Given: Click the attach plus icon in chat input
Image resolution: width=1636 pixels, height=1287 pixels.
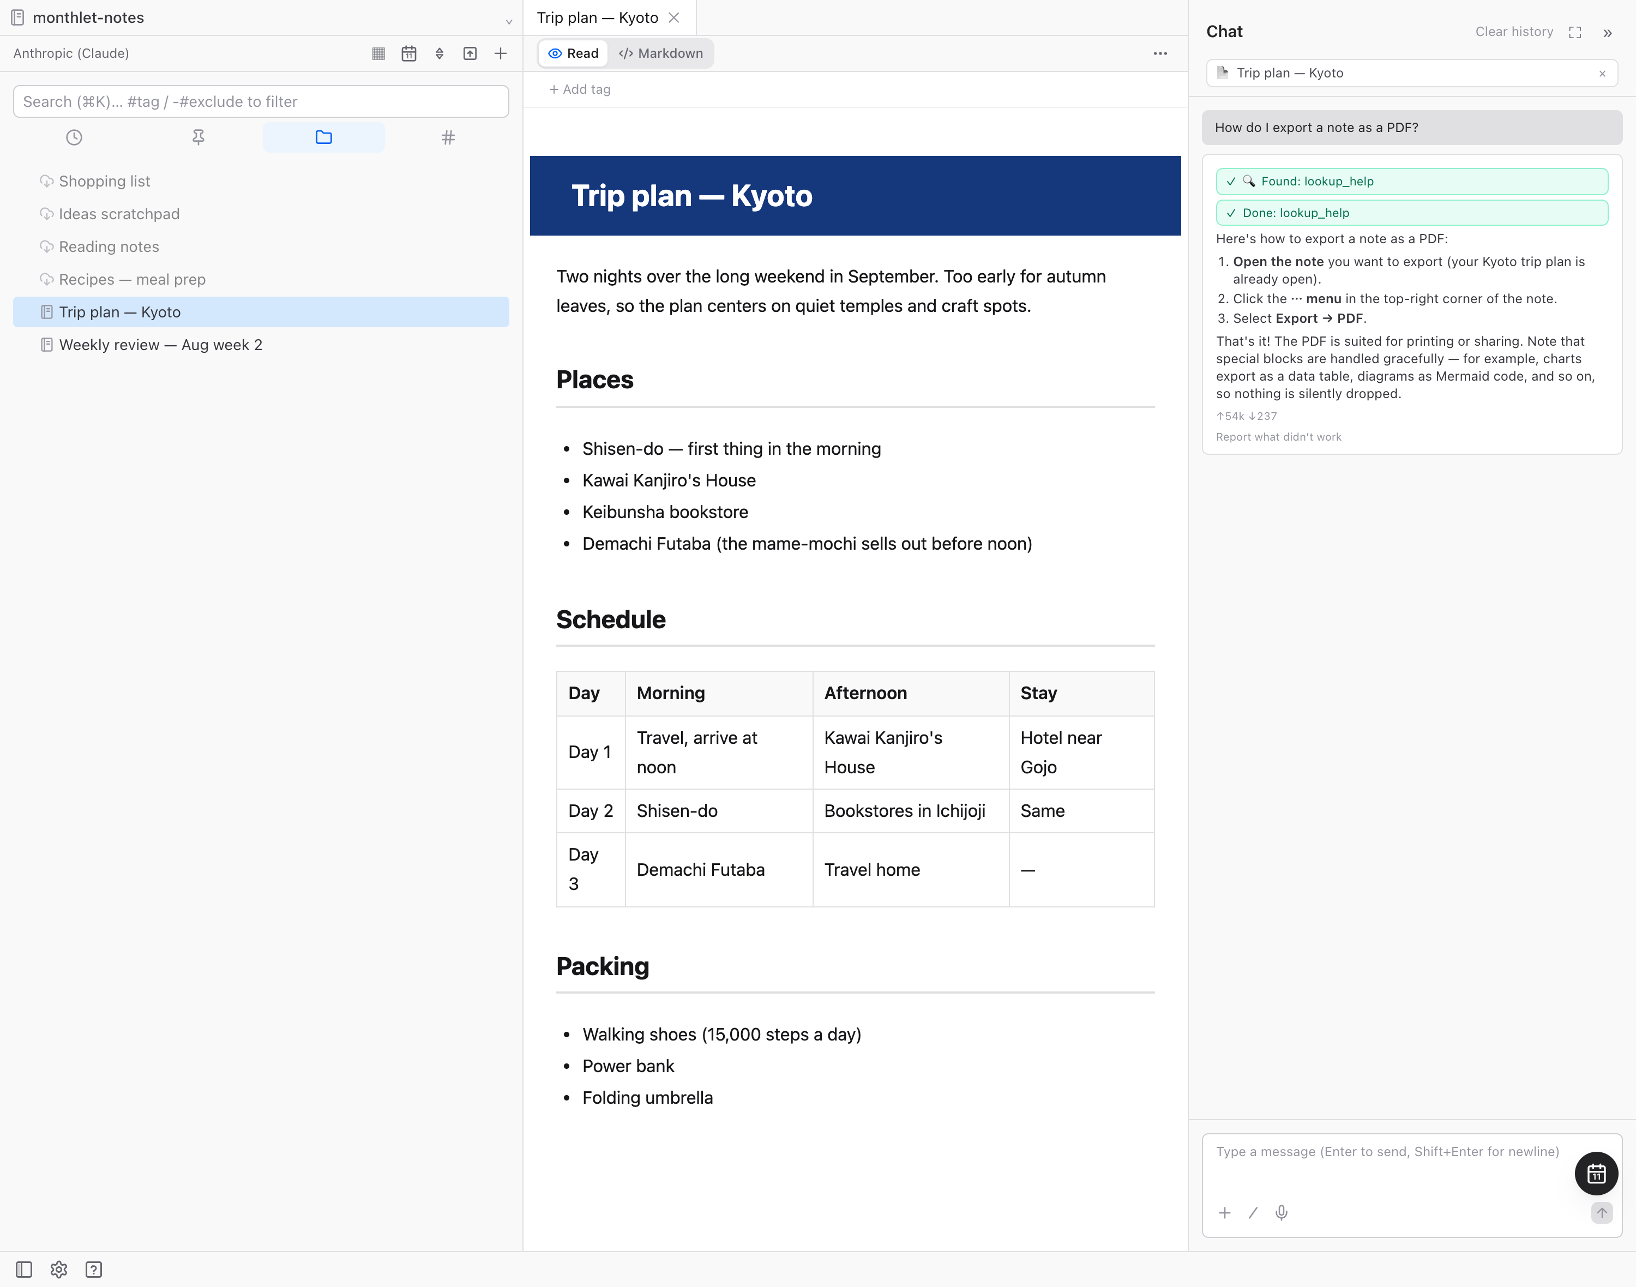Looking at the screenshot, I should pyautogui.click(x=1225, y=1212).
